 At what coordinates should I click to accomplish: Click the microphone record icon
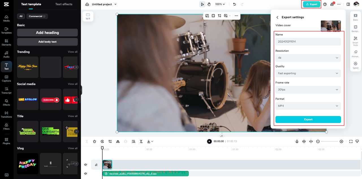297,141
